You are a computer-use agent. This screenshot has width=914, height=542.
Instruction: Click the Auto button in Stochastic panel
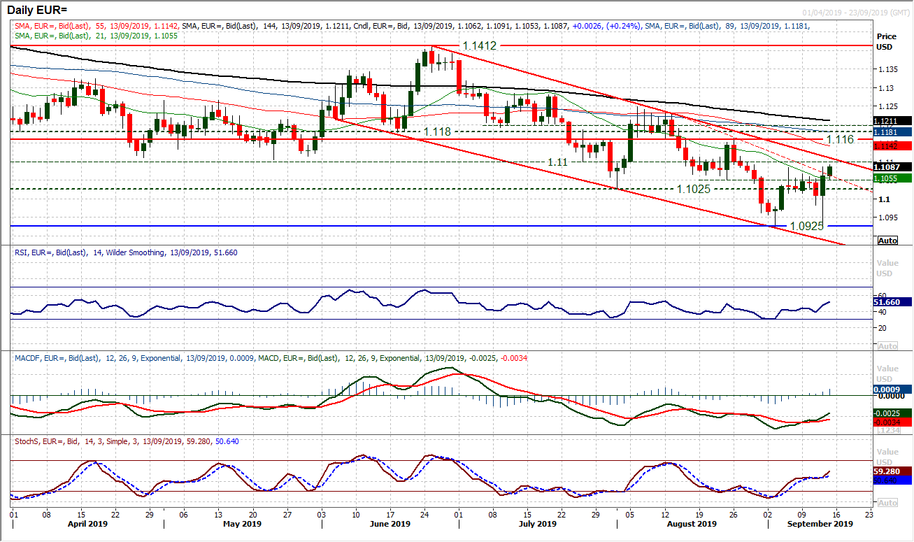[x=887, y=503]
